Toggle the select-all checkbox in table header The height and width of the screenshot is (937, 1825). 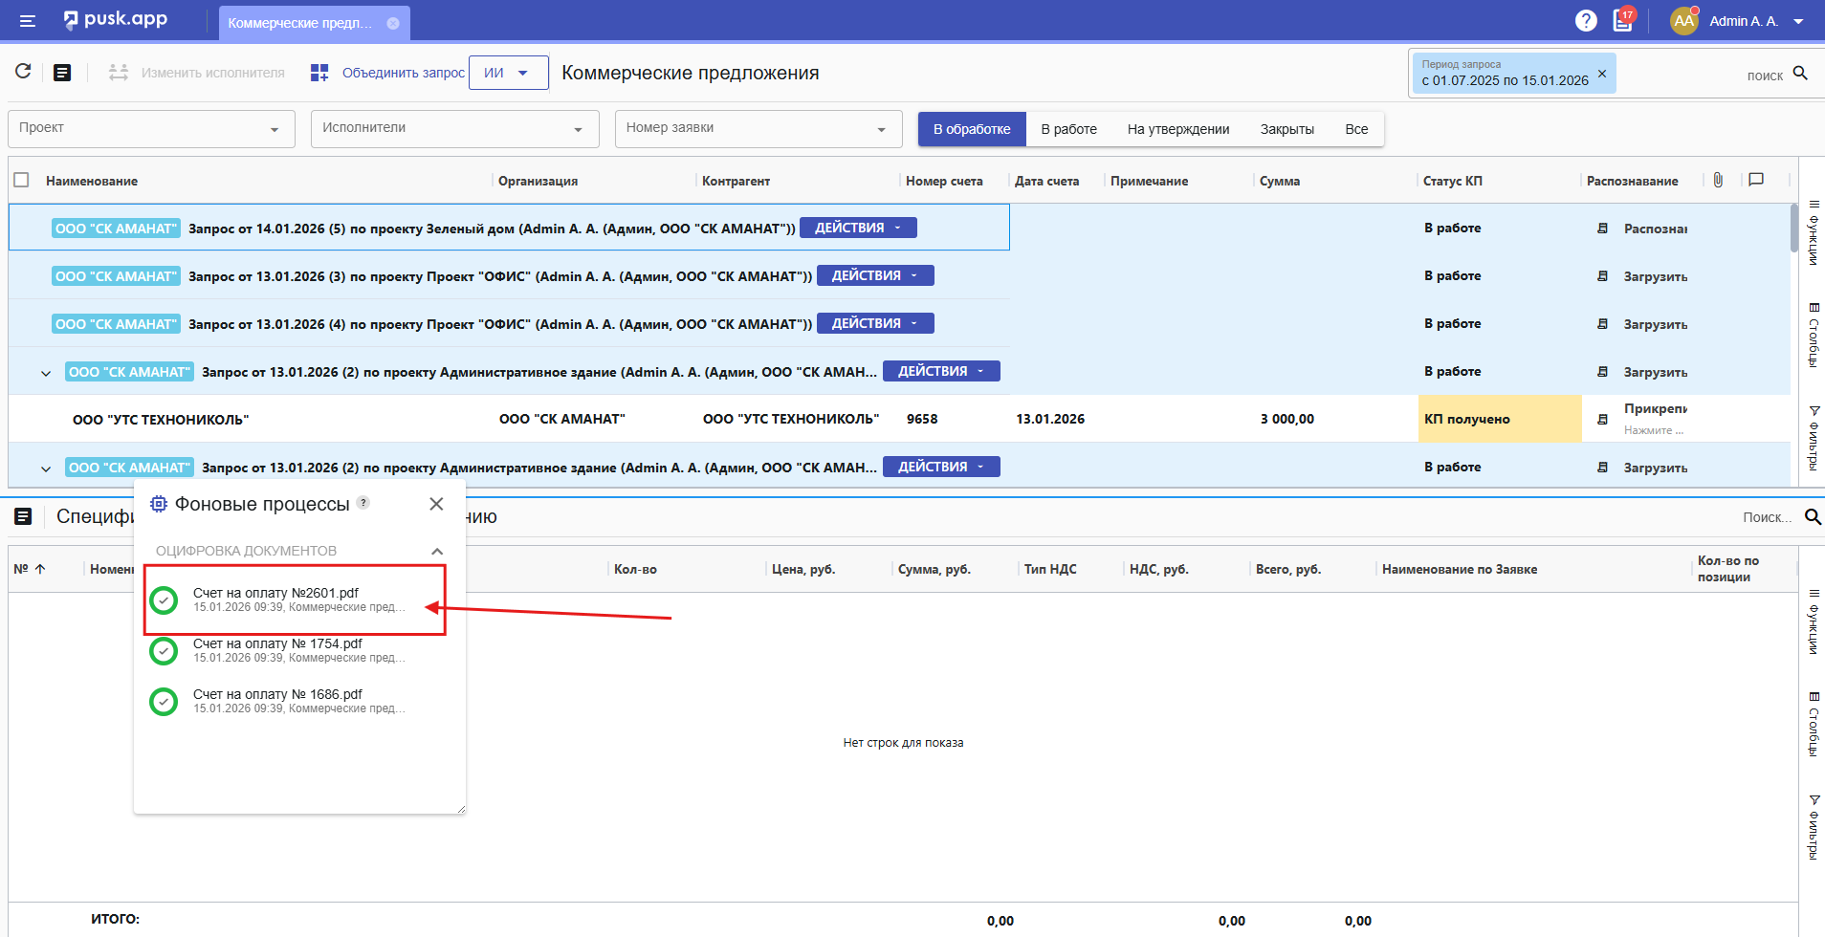coord(22,180)
